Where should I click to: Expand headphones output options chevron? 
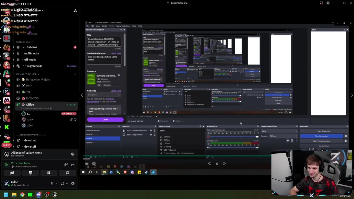coord(67,183)
